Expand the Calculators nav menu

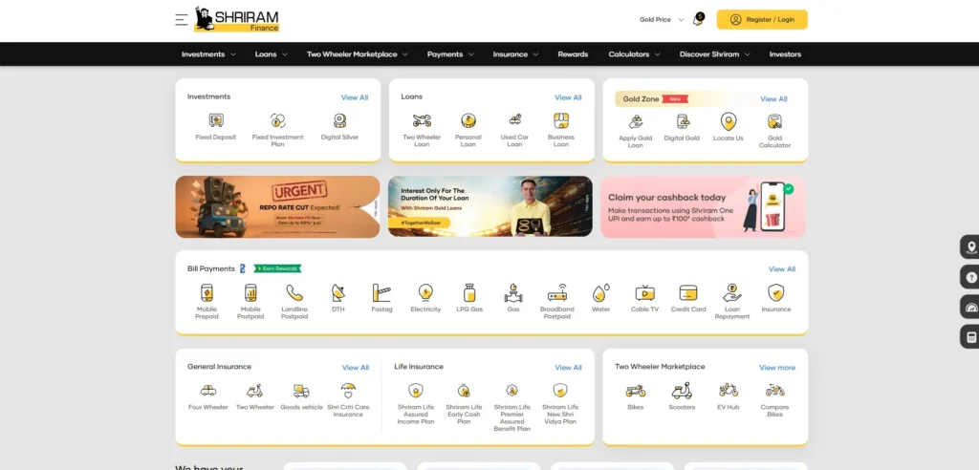(x=635, y=54)
